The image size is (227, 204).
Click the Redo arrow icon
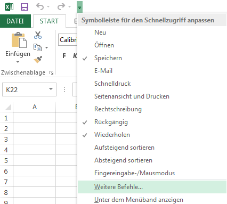[61, 7]
